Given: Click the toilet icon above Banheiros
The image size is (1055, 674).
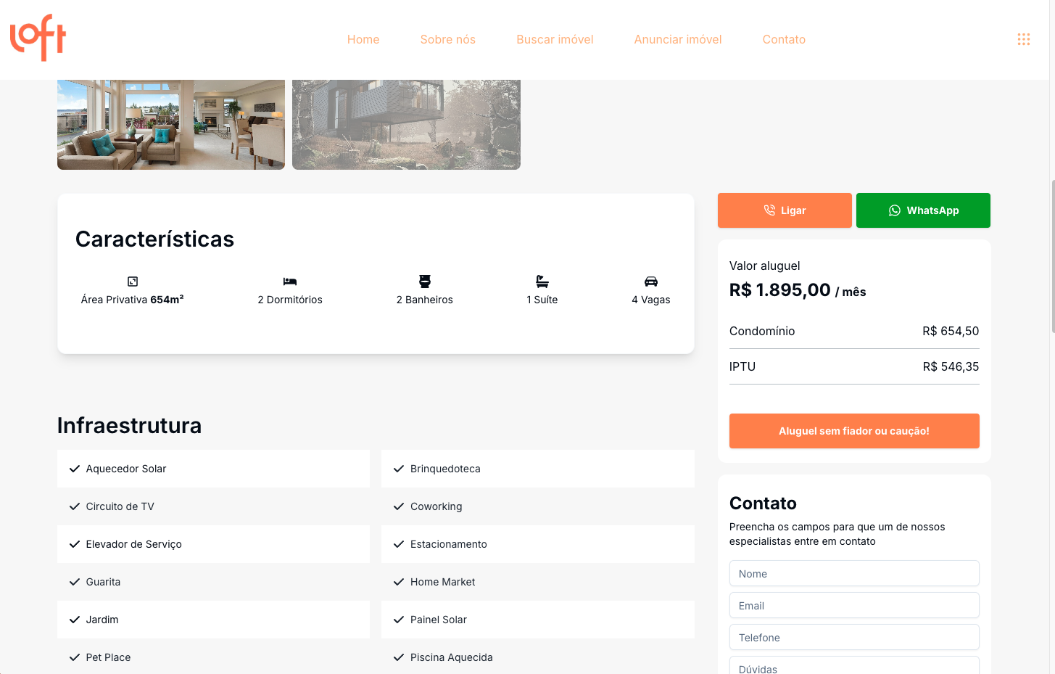Looking at the screenshot, I should 425,281.
